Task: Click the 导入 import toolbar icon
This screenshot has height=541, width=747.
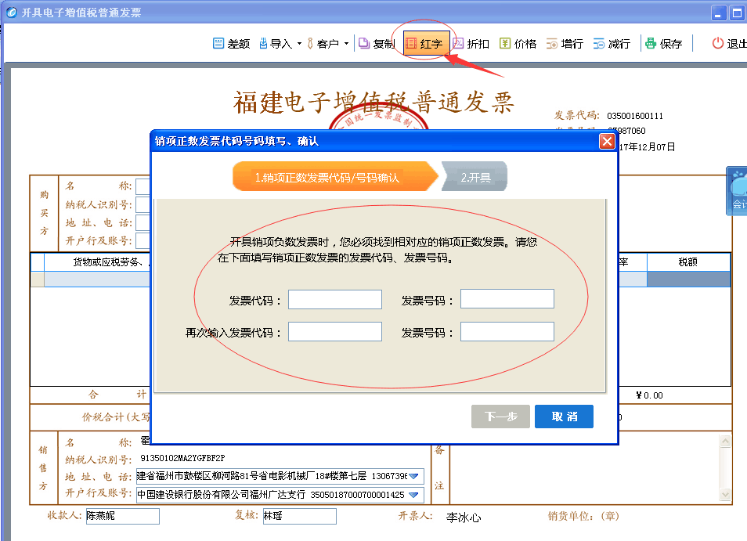Action: click(264, 44)
